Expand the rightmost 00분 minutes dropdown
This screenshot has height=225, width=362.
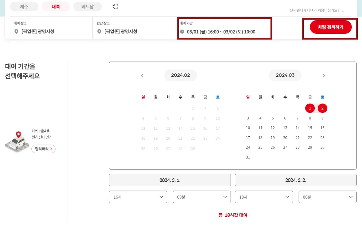327,197
